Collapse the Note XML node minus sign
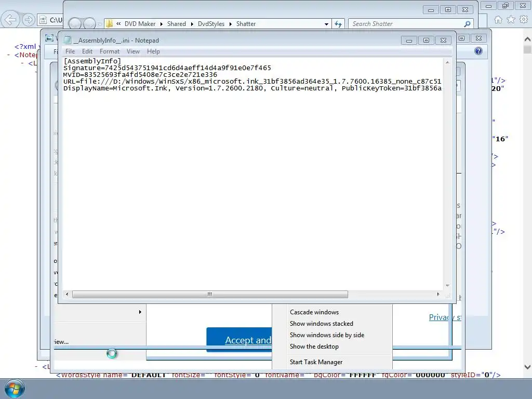The width and height of the screenshot is (532, 399). pyautogui.click(x=9, y=55)
